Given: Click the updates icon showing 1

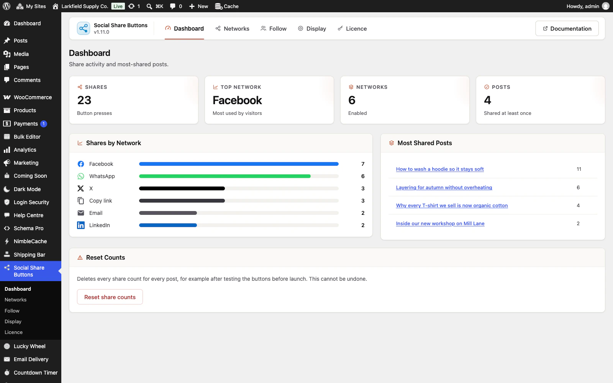Looking at the screenshot, I should tap(134, 6).
